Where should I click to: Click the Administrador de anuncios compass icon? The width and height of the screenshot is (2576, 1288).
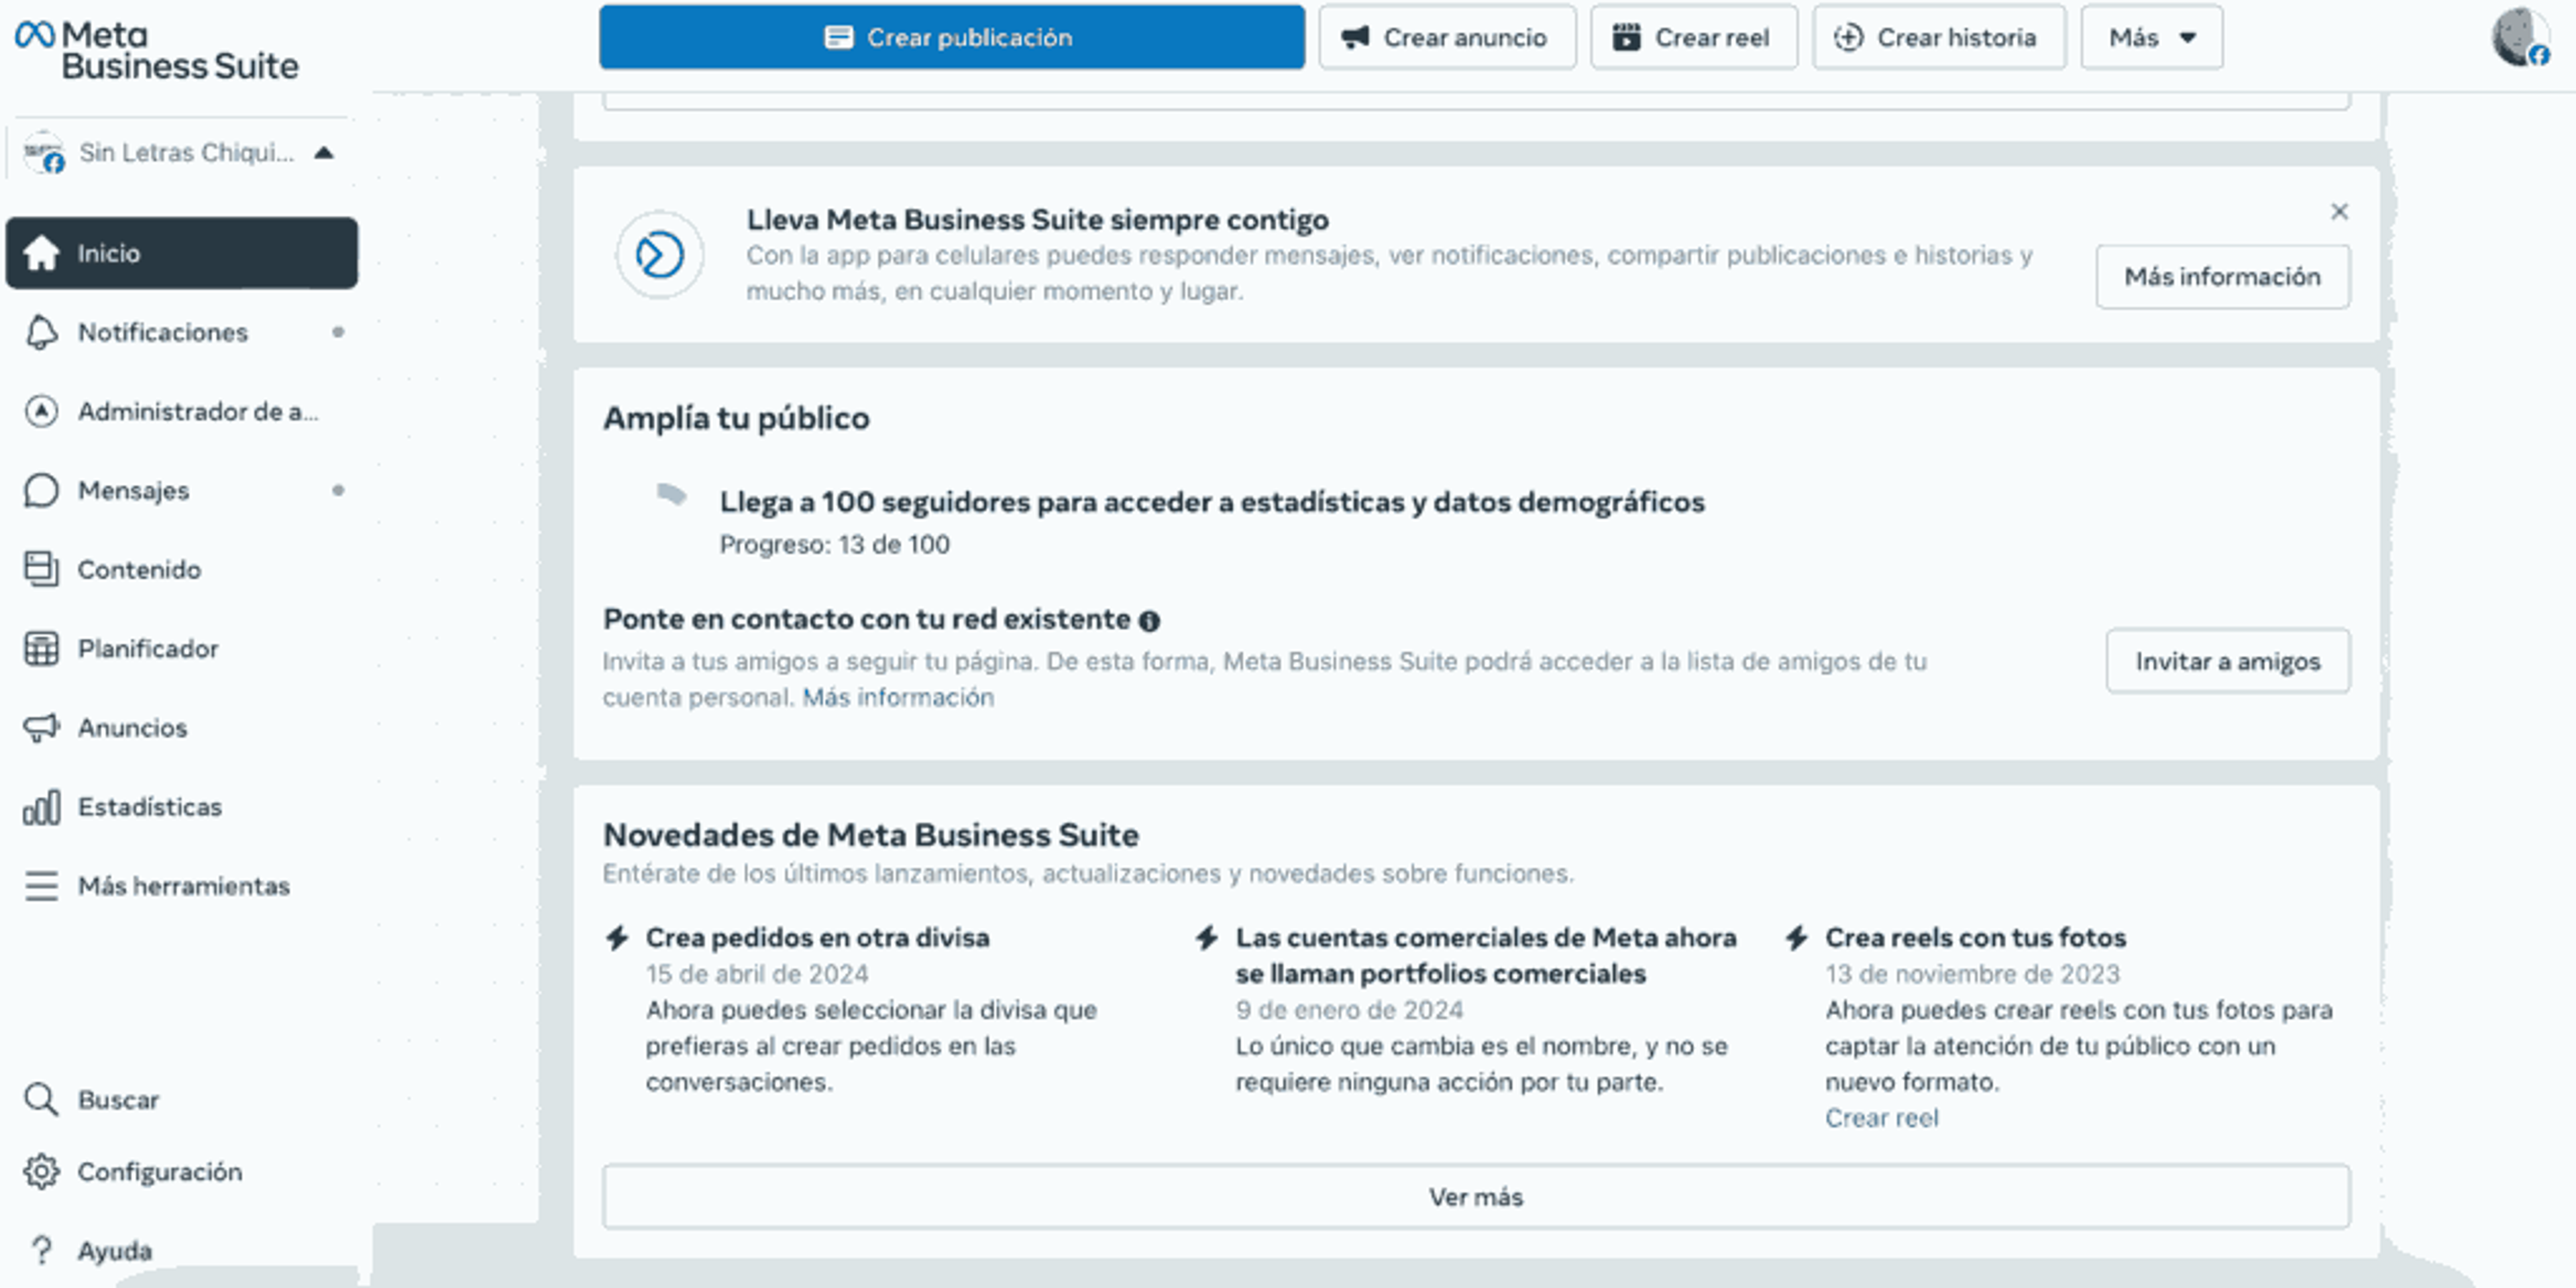(41, 411)
